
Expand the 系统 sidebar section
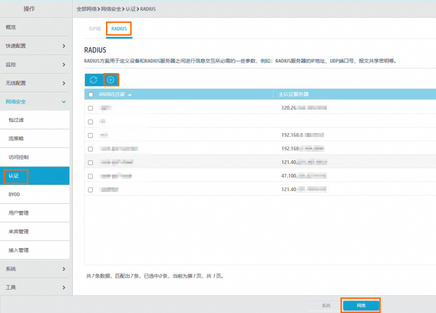pyautogui.click(x=35, y=269)
